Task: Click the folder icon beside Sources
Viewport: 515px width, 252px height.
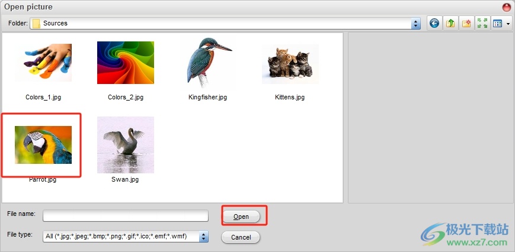Action: tap(36, 23)
